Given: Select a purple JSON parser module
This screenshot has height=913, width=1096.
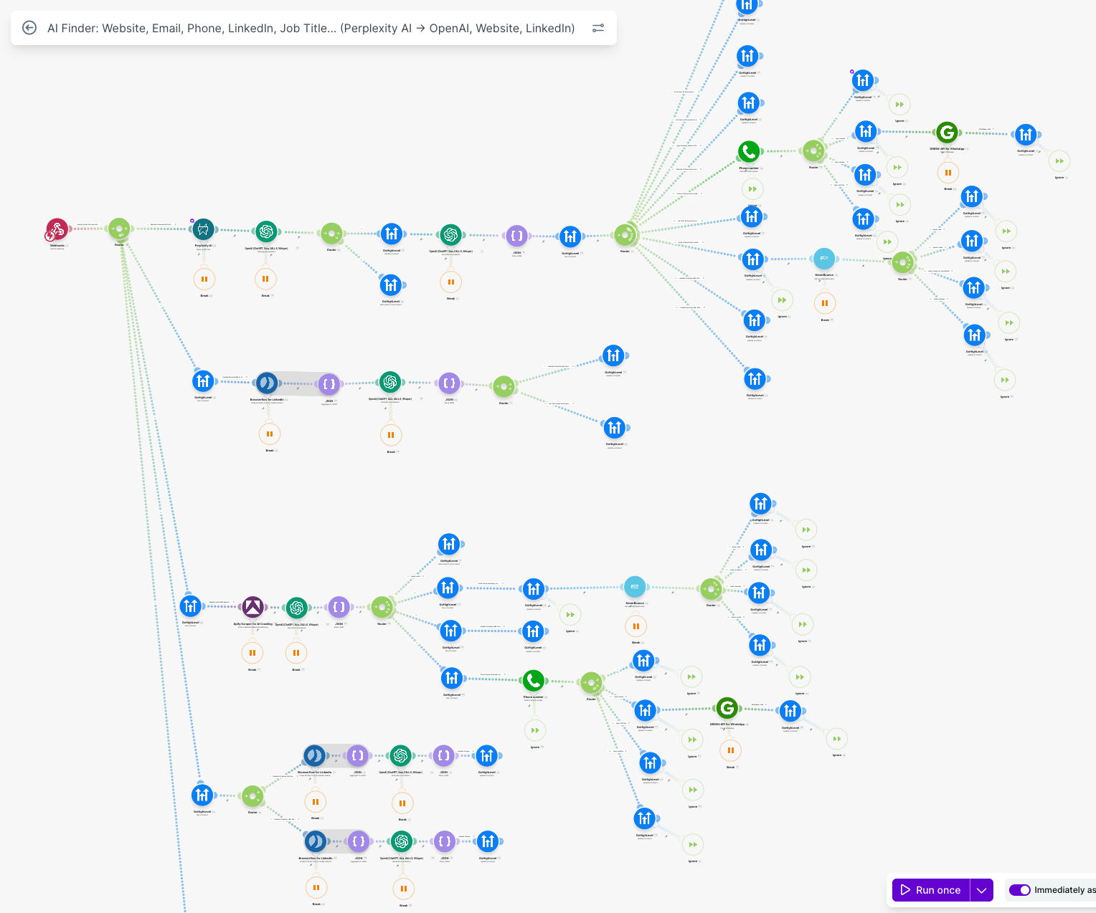Looking at the screenshot, I should click(x=516, y=234).
